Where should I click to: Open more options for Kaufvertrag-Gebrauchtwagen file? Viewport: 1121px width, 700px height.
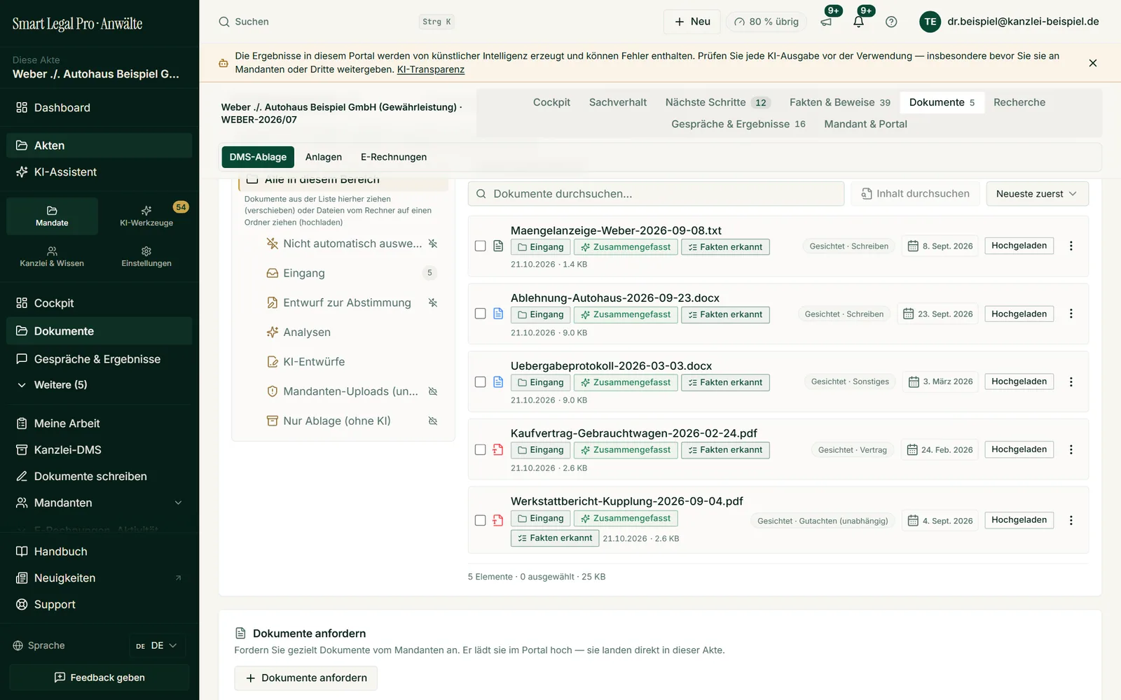(x=1071, y=449)
